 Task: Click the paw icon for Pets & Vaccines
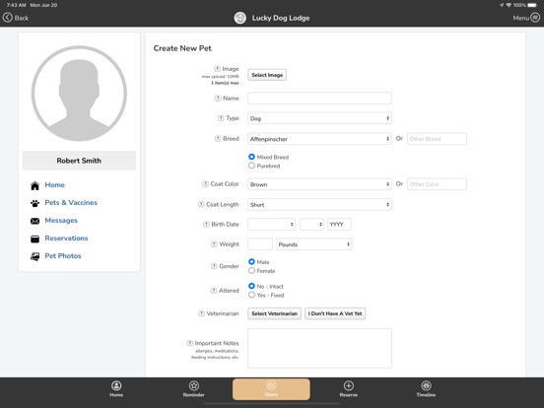35,203
